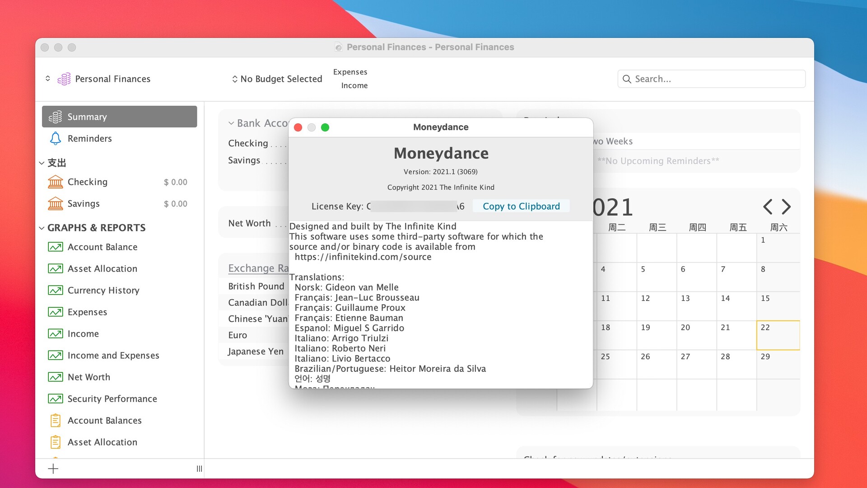This screenshot has height=488, width=867.
Task: Open the No Budget Selected dropdown
Action: pyautogui.click(x=276, y=79)
